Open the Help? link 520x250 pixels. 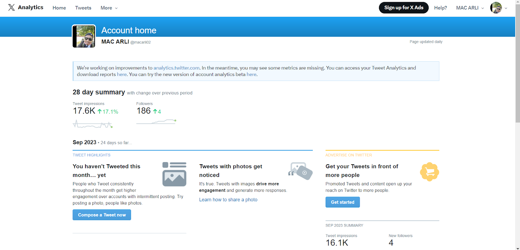coord(440,8)
